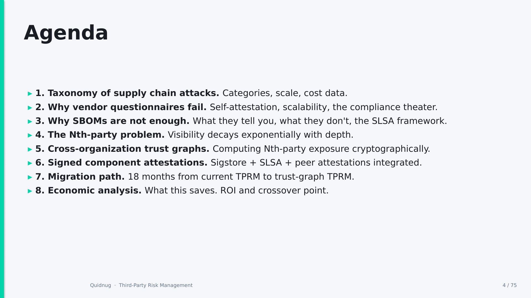Click the triangle bullet before item 1 Taxonomy
Screen dimensions: 531x298
(x=30, y=94)
